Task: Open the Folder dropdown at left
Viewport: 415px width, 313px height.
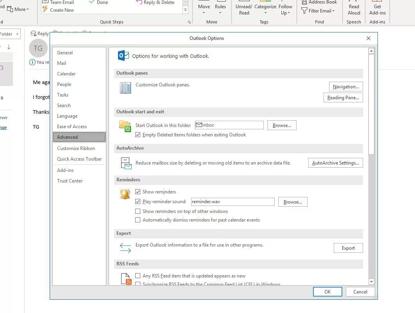Action: [18, 34]
